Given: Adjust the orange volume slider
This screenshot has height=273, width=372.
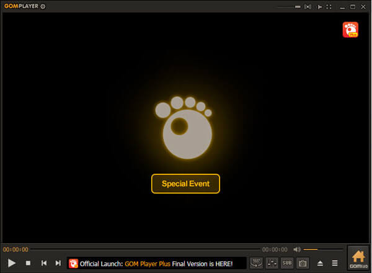Looking at the screenshot, I should point(323,249).
